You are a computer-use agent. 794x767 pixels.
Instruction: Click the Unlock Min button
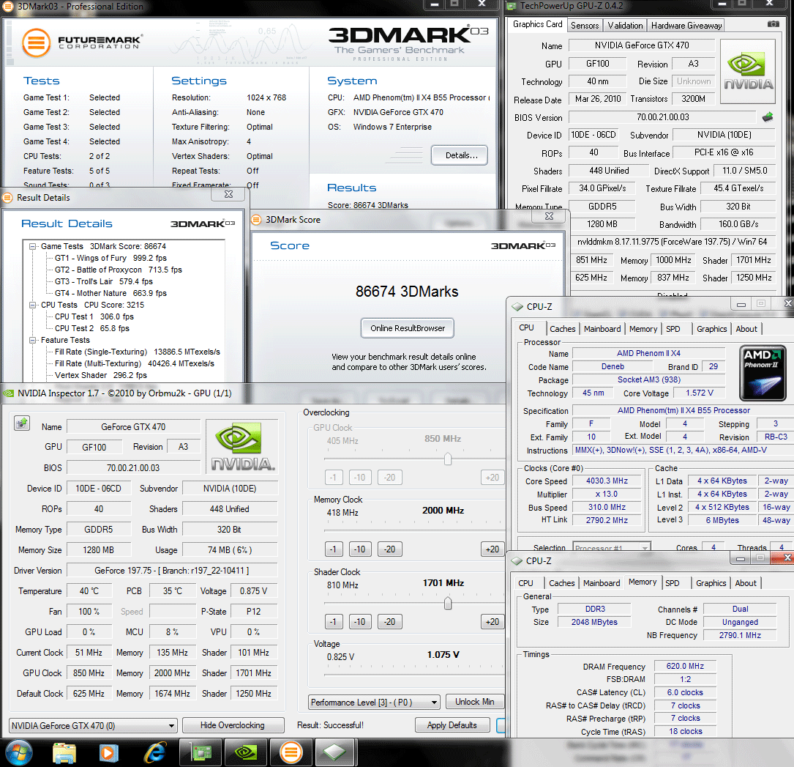(474, 702)
